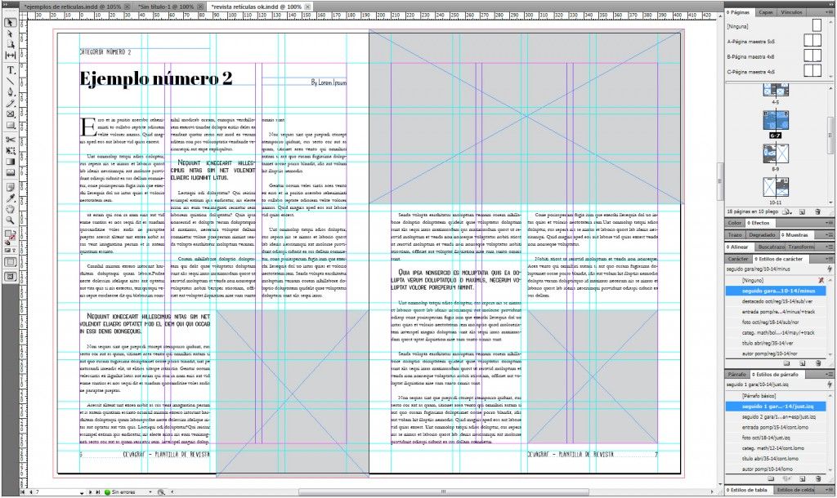Select spread 10-11 thumbnail in Páginas
The height and width of the screenshot is (498, 837).
(776, 188)
